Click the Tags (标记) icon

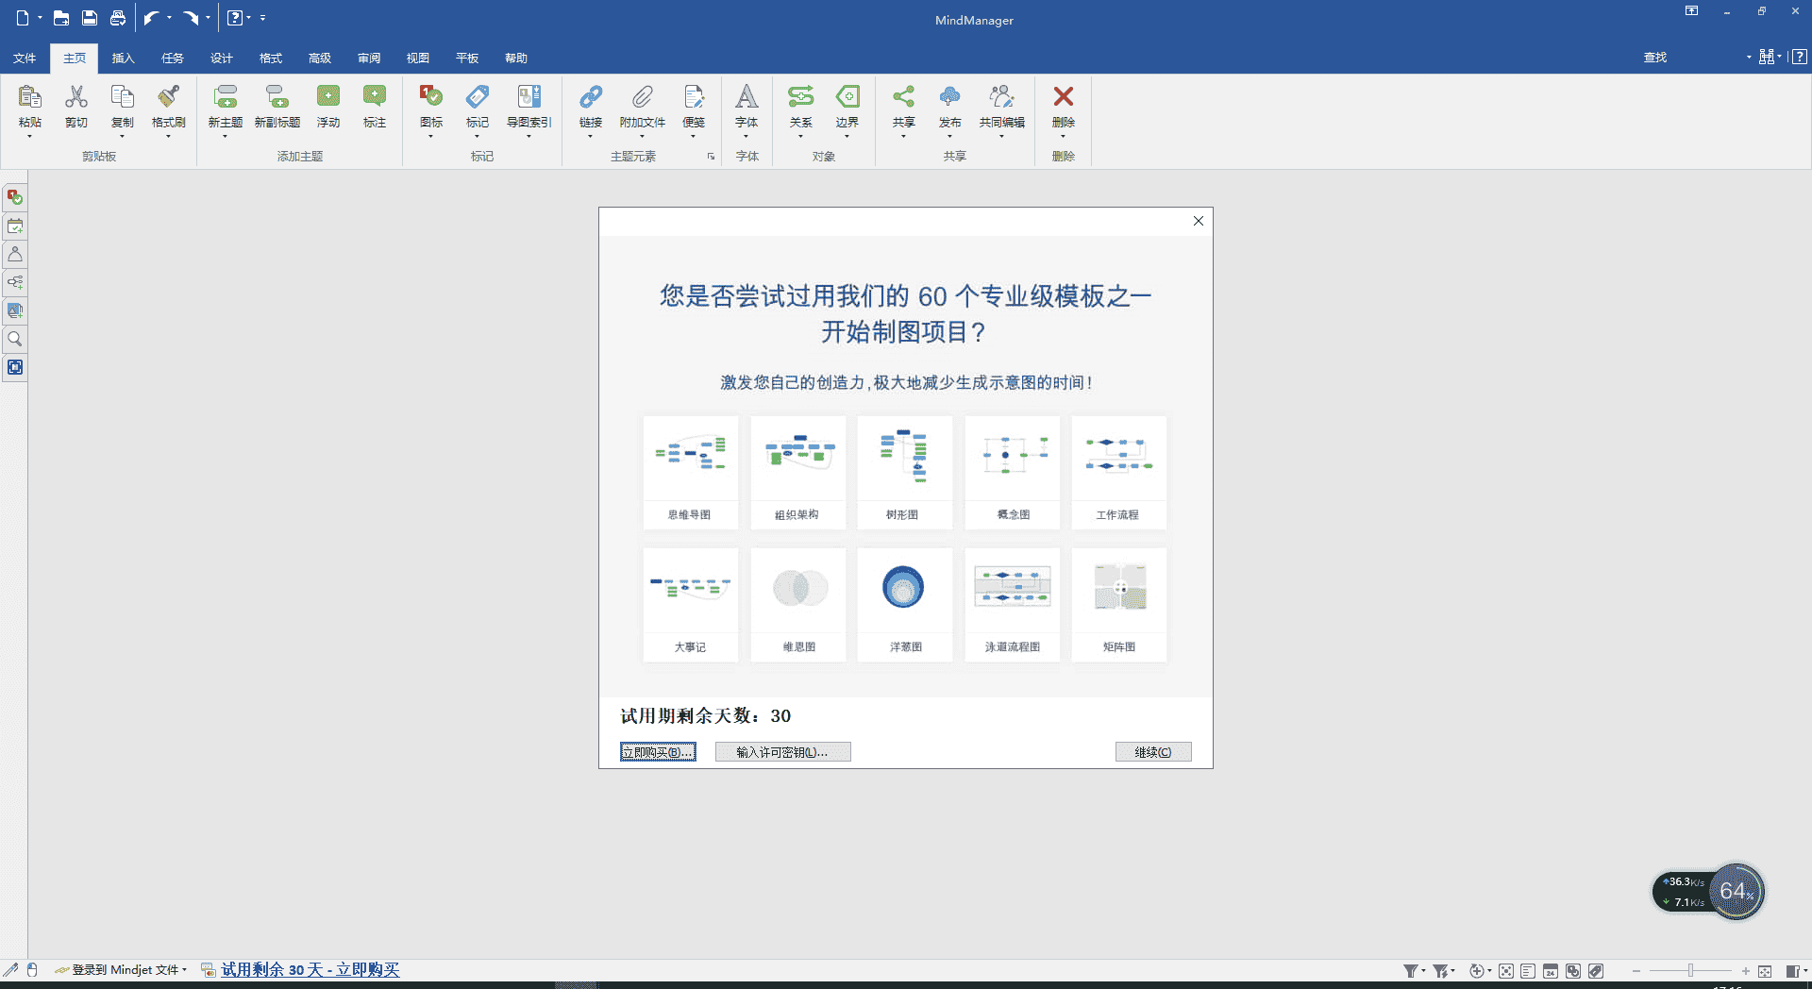[x=478, y=97]
